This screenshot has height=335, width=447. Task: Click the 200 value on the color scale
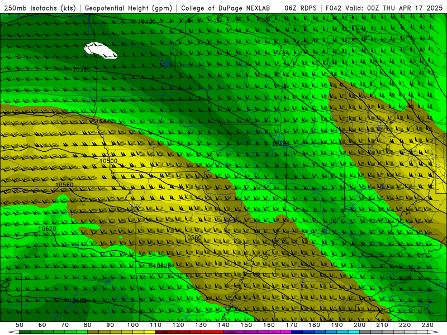(359, 325)
